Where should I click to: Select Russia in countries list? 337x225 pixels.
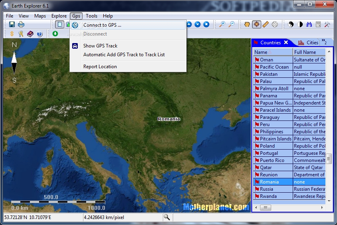289,189
